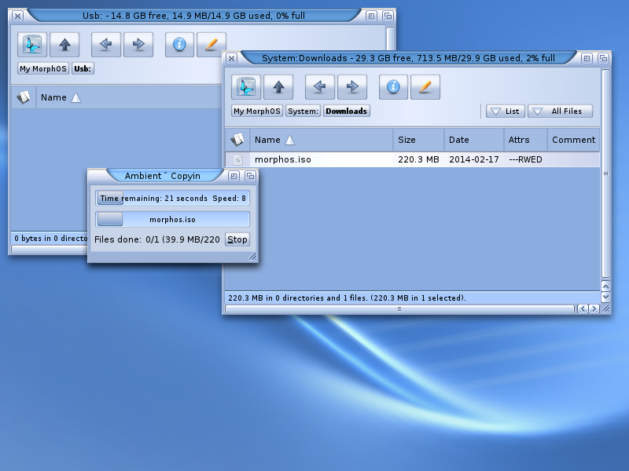Open information icon in Usb window
Image resolution: width=629 pixels, height=471 pixels.
(180, 45)
